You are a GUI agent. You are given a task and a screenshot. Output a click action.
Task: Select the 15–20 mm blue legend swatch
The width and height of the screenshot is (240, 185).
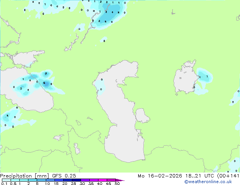click(59, 180)
